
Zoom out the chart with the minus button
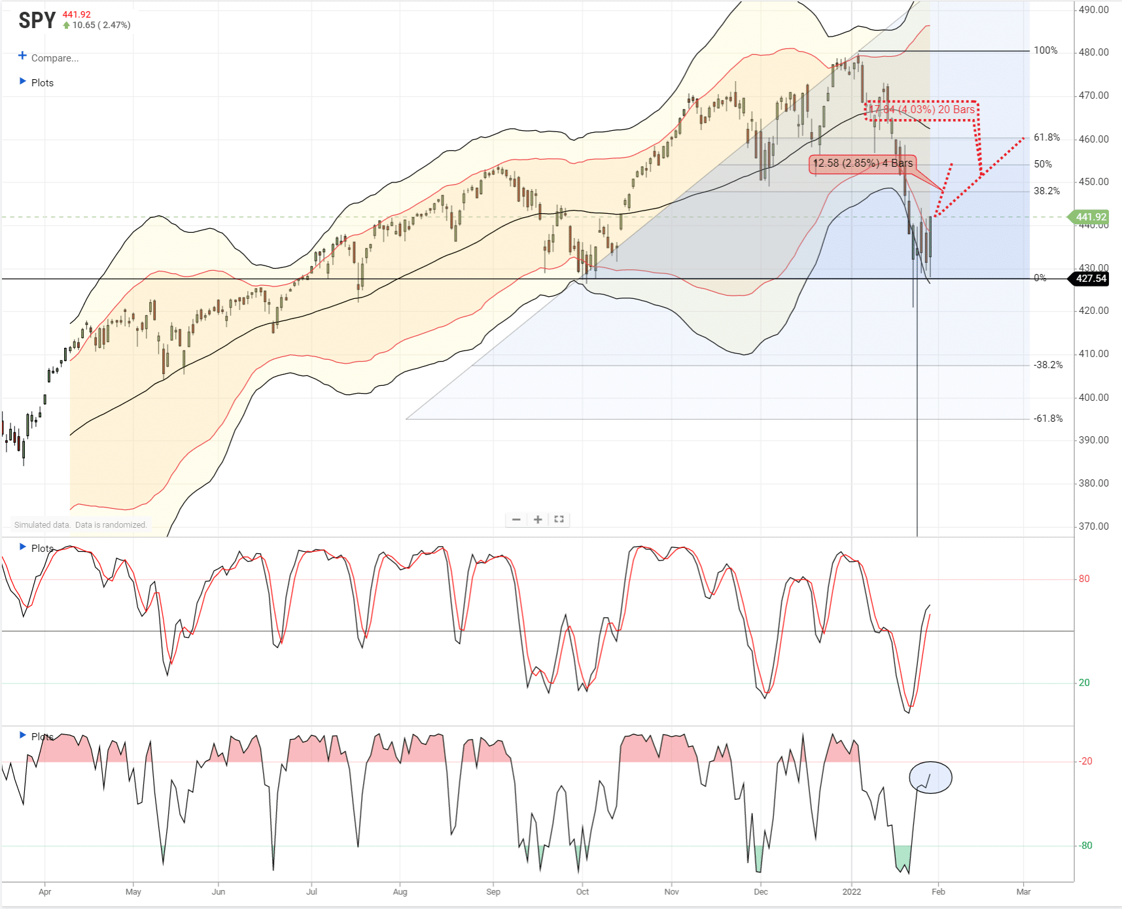(516, 519)
